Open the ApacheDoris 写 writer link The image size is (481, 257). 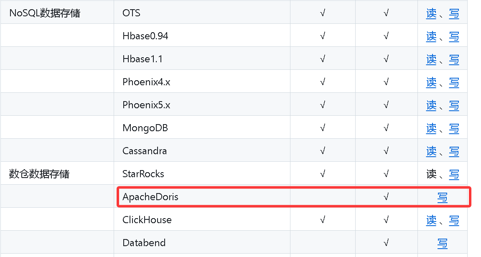[443, 197]
